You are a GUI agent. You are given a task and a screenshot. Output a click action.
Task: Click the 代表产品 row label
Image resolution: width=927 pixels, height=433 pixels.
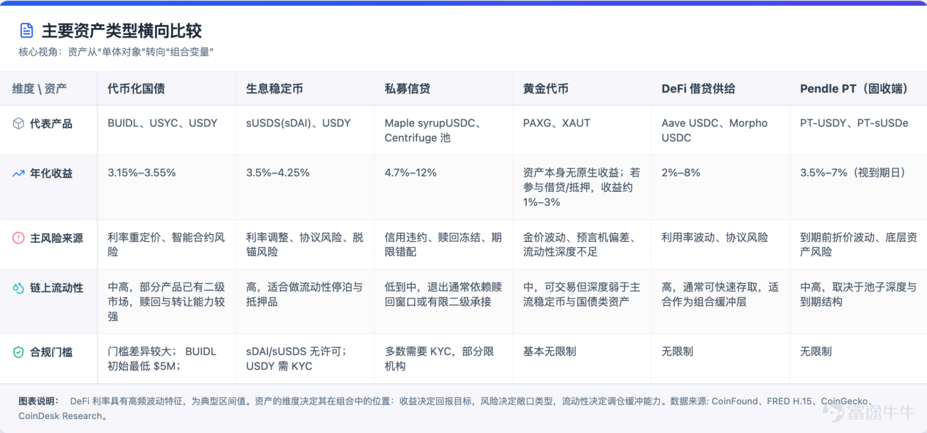(x=51, y=123)
